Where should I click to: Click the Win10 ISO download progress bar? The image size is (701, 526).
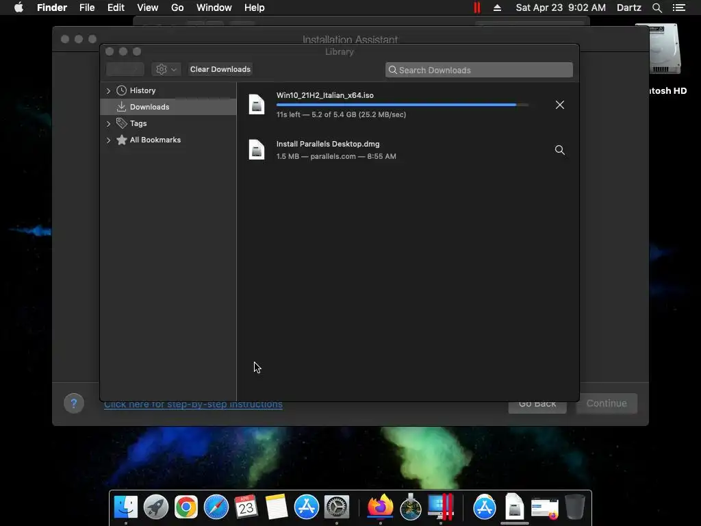click(x=403, y=105)
